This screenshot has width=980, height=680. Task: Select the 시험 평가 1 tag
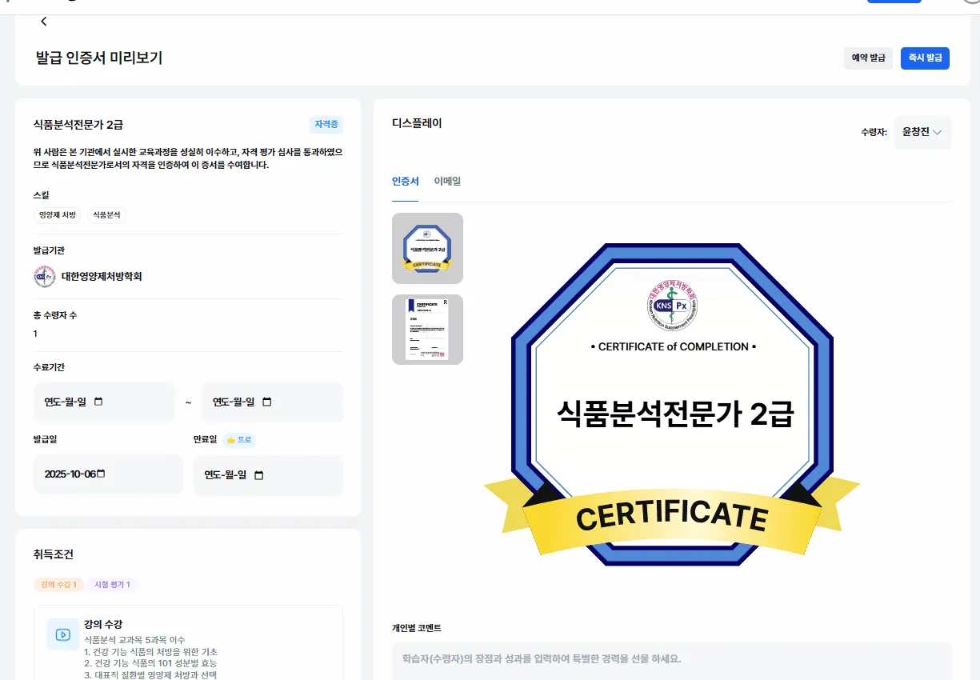112,585
